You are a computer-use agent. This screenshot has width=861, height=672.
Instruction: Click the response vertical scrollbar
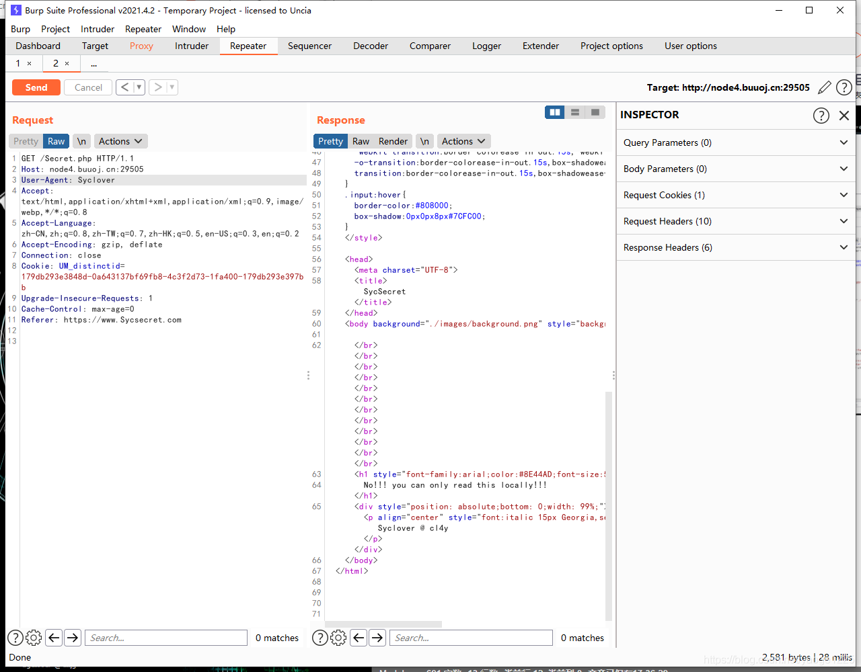coord(609,505)
